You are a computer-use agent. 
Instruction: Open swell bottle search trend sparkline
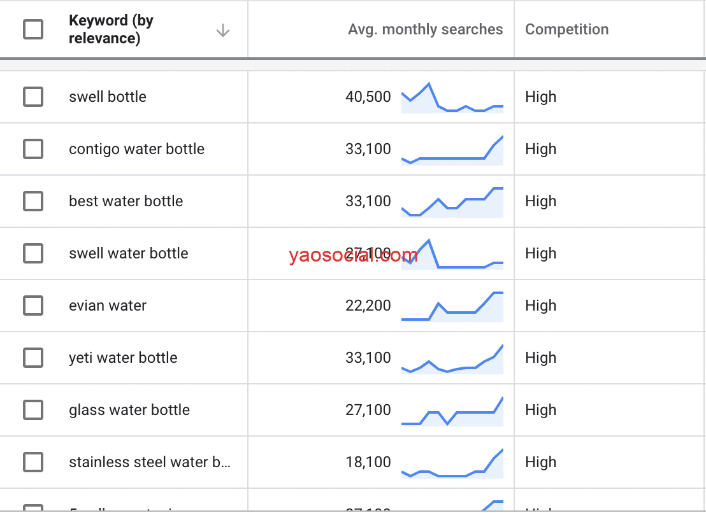452,98
